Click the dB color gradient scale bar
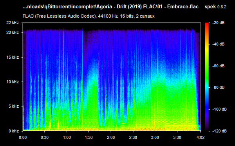The width and height of the screenshot is (235, 146). click(x=207, y=77)
